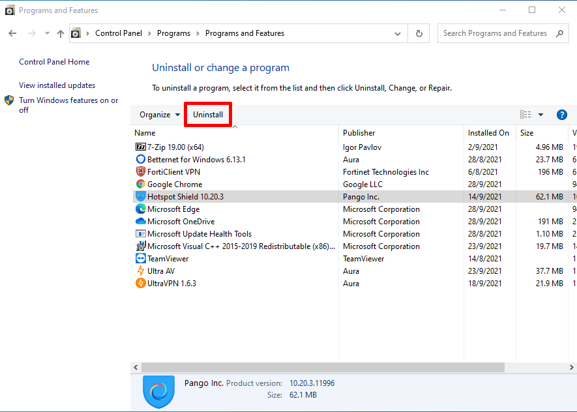Open the address bar history dropdown
Image resolution: width=577 pixels, height=412 pixels.
[398, 34]
